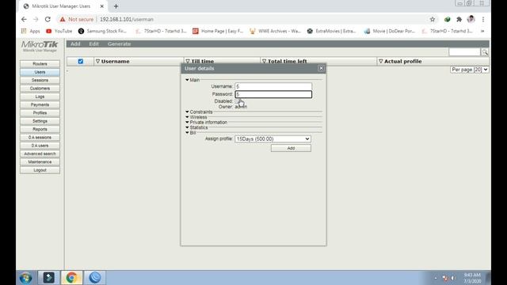This screenshot has height=285, width=507.
Task: Open the blue round app in taskbar
Action: (95, 278)
